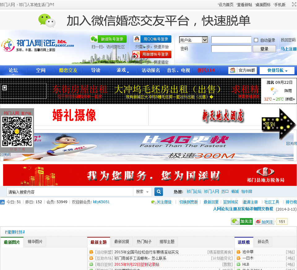Click the 官方QQ群 button
This screenshot has height=270, width=297.
[243, 71]
